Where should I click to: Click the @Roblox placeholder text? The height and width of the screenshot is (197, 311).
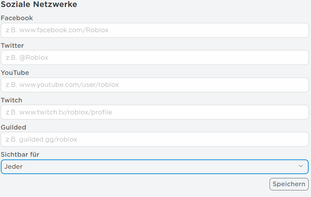tap(34, 57)
